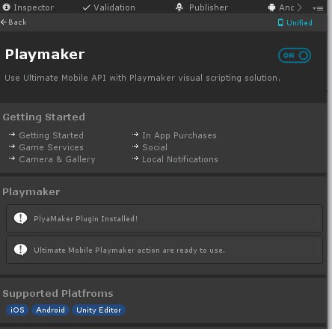Switch to the Inspector tab
The height and width of the screenshot is (329, 332).
[28, 7]
